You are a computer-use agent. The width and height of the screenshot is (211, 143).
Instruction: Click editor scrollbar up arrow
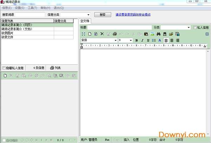208,51
